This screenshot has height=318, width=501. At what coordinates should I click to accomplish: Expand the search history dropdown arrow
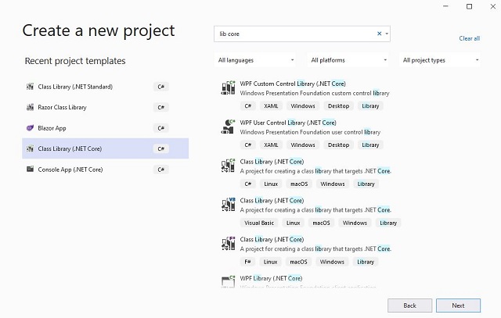(387, 34)
